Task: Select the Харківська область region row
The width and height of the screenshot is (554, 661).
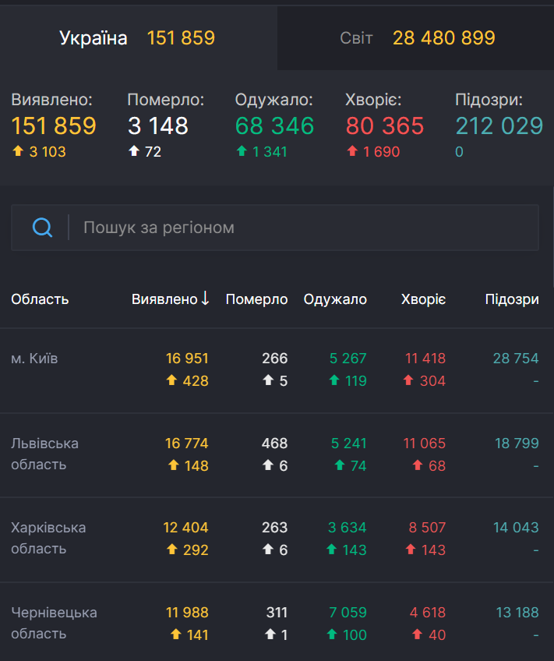Action: point(48,538)
